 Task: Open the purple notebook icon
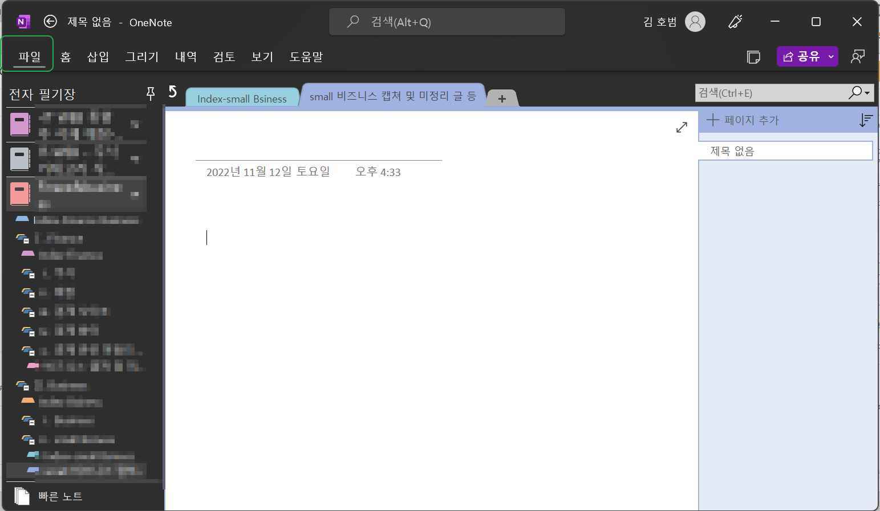click(x=20, y=124)
